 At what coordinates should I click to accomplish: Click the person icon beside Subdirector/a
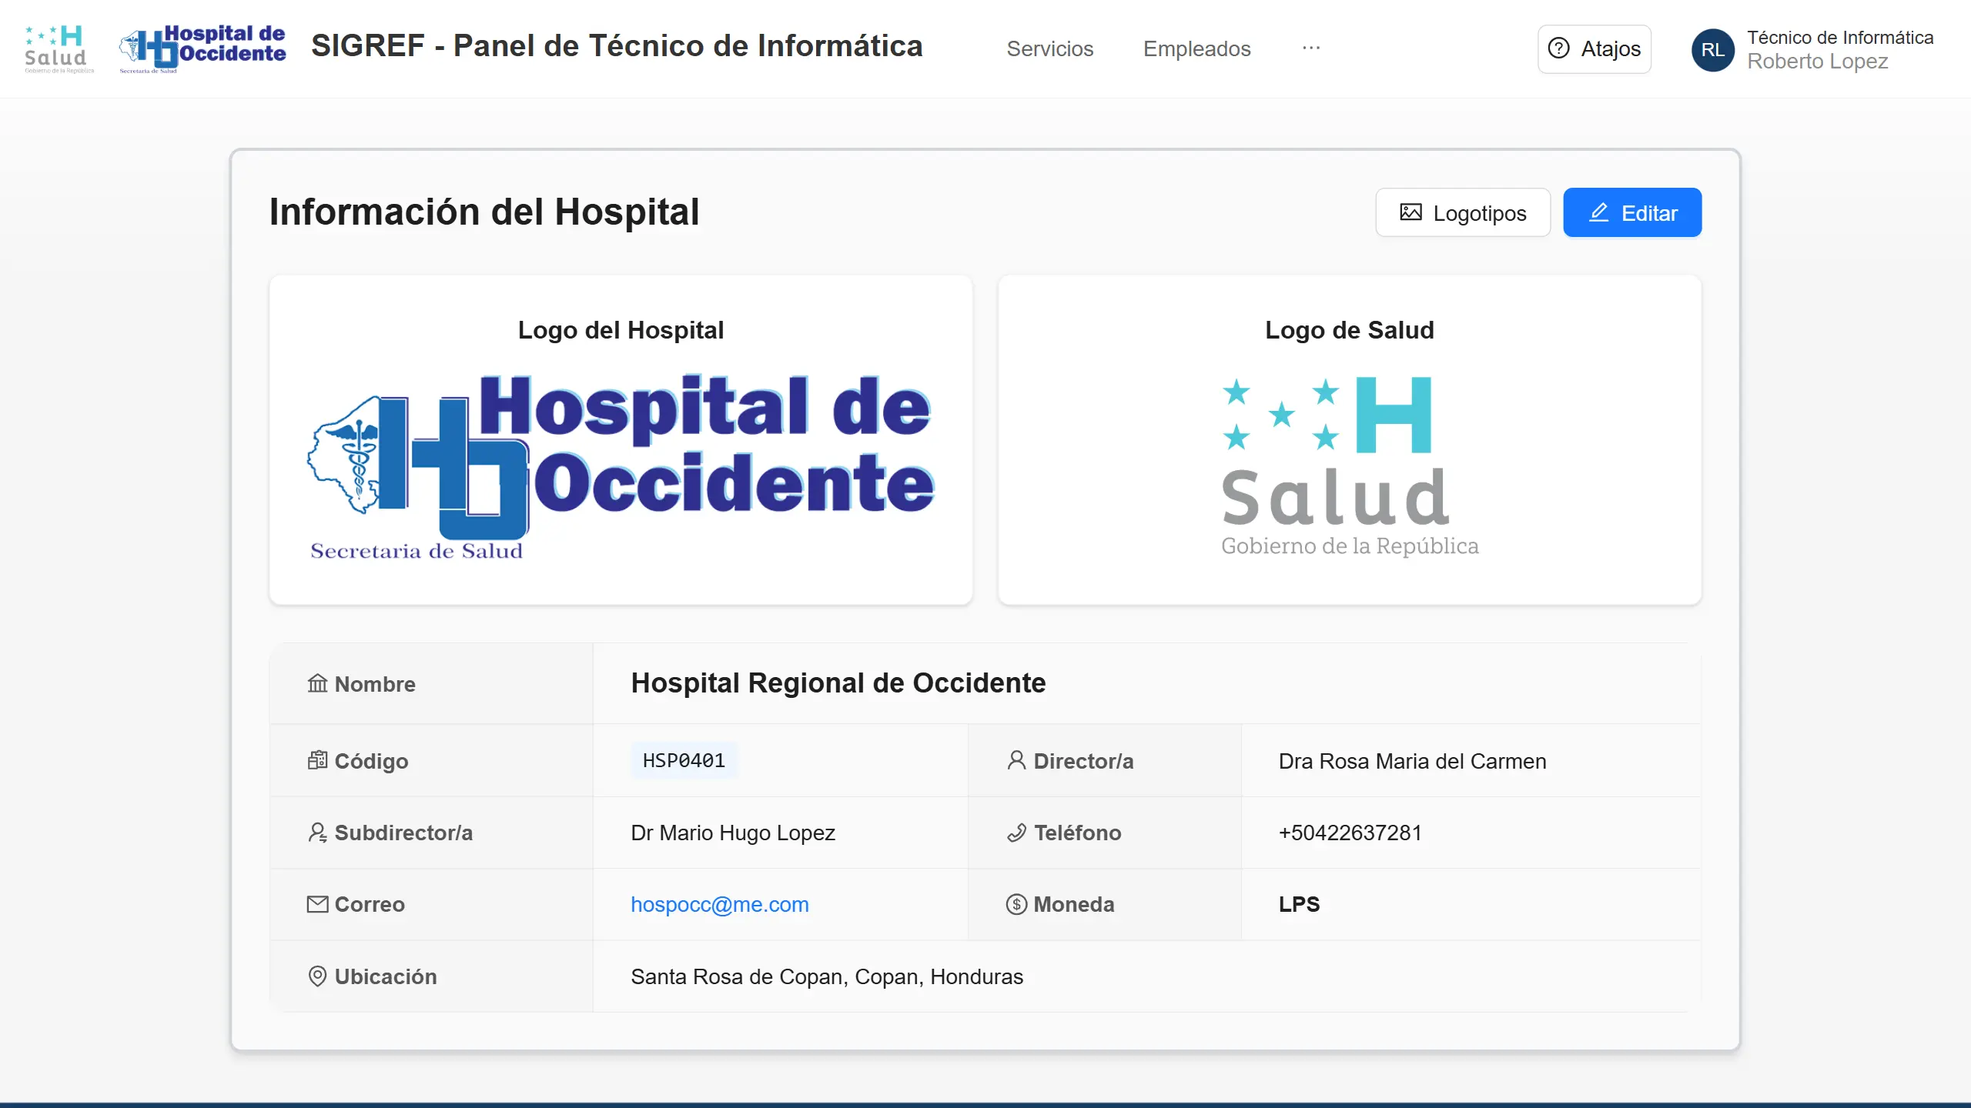[x=317, y=833]
